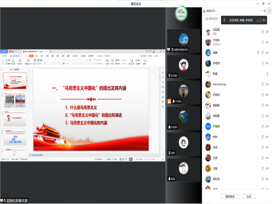Click the 改名 (rename) button
This screenshot has width=272, height=204.
pyautogui.click(x=249, y=196)
